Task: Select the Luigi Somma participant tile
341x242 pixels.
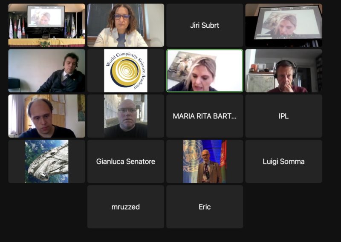Action: [x=284, y=161]
